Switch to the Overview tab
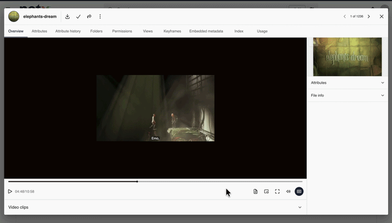 coord(16,31)
